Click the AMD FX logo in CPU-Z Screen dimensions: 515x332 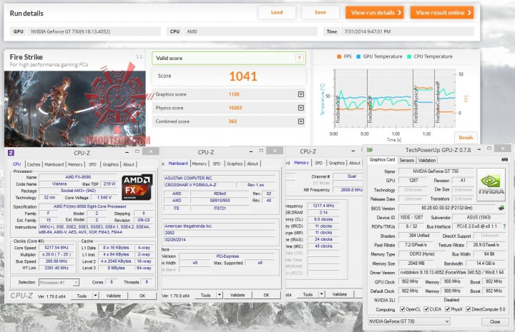click(137, 187)
